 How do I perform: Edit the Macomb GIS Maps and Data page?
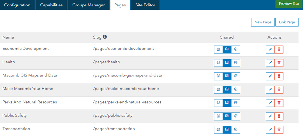point(270,76)
